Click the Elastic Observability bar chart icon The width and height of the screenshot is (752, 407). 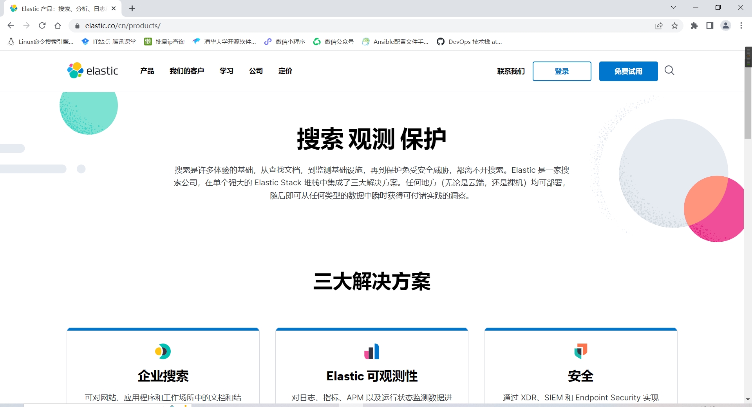[x=372, y=351]
